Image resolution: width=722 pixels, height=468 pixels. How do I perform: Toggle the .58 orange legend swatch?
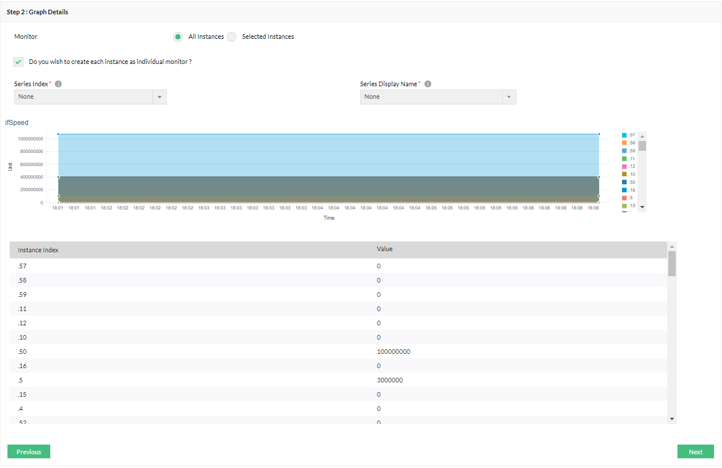coord(624,143)
